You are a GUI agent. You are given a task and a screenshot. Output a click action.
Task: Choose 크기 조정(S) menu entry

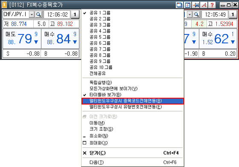132,129
